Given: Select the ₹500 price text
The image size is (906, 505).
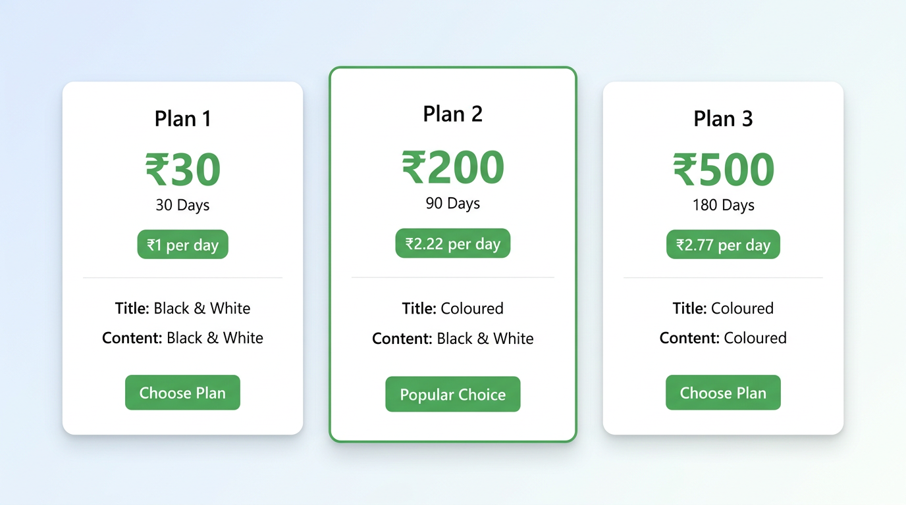Looking at the screenshot, I should (723, 169).
